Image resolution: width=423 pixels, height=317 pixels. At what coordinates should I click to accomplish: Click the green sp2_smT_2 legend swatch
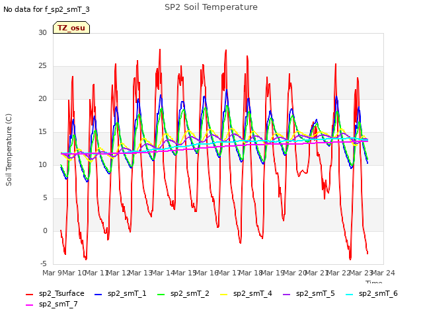click(161, 295)
